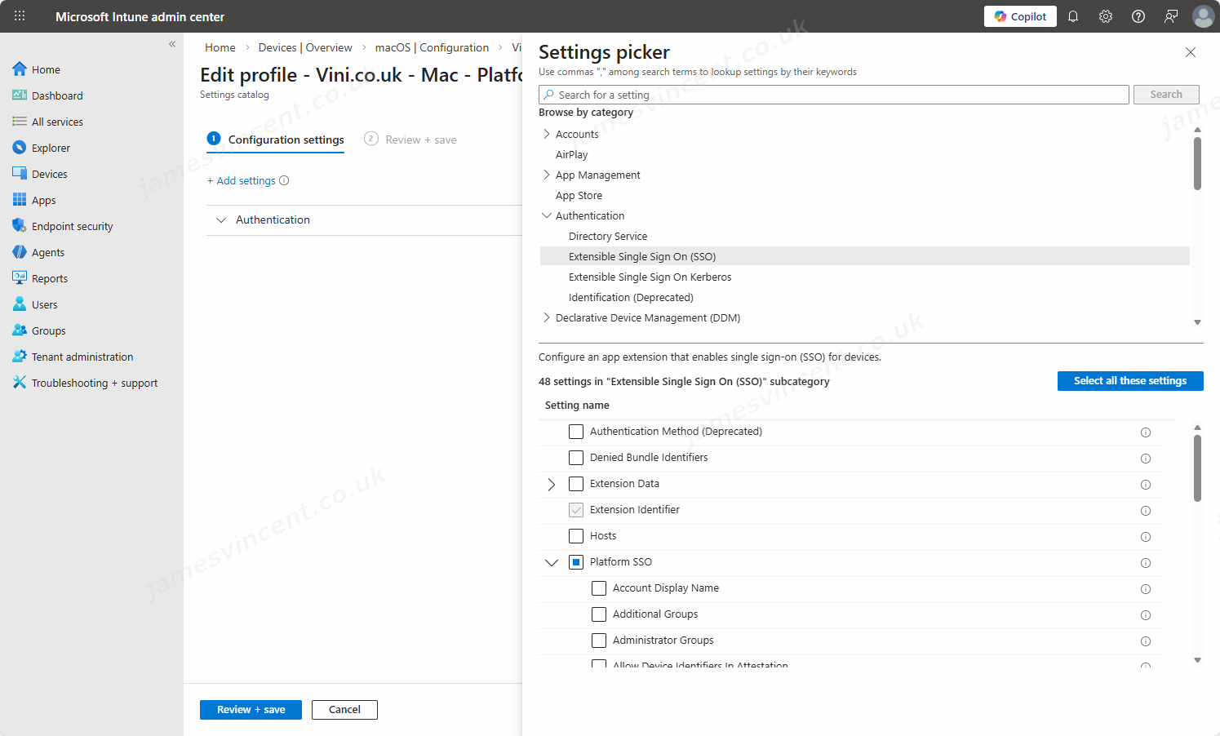Click the help question mark icon
Screen dimensions: 1220x736
coord(1138,16)
